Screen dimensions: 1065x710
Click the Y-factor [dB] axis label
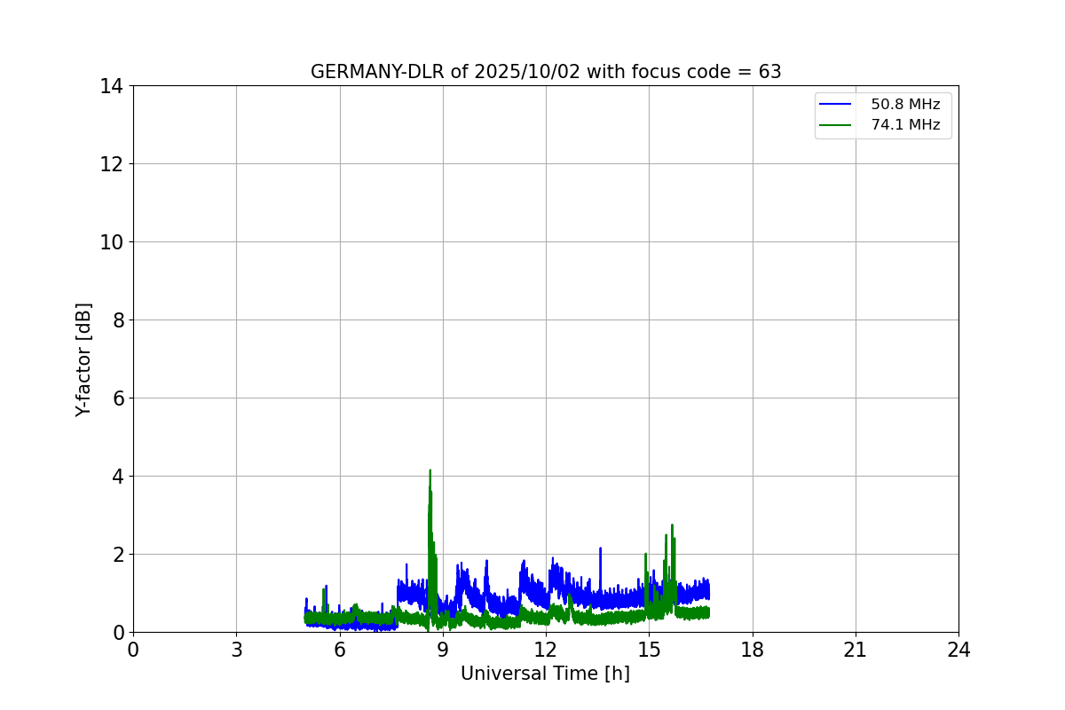(83, 359)
